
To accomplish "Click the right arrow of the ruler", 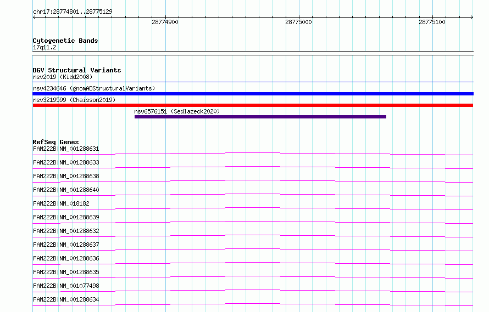I will click(x=472, y=17).
